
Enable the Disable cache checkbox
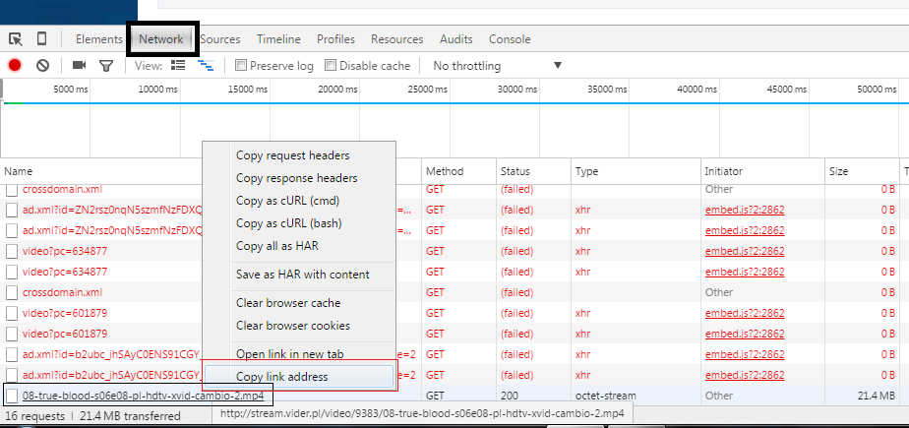click(x=331, y=65)
